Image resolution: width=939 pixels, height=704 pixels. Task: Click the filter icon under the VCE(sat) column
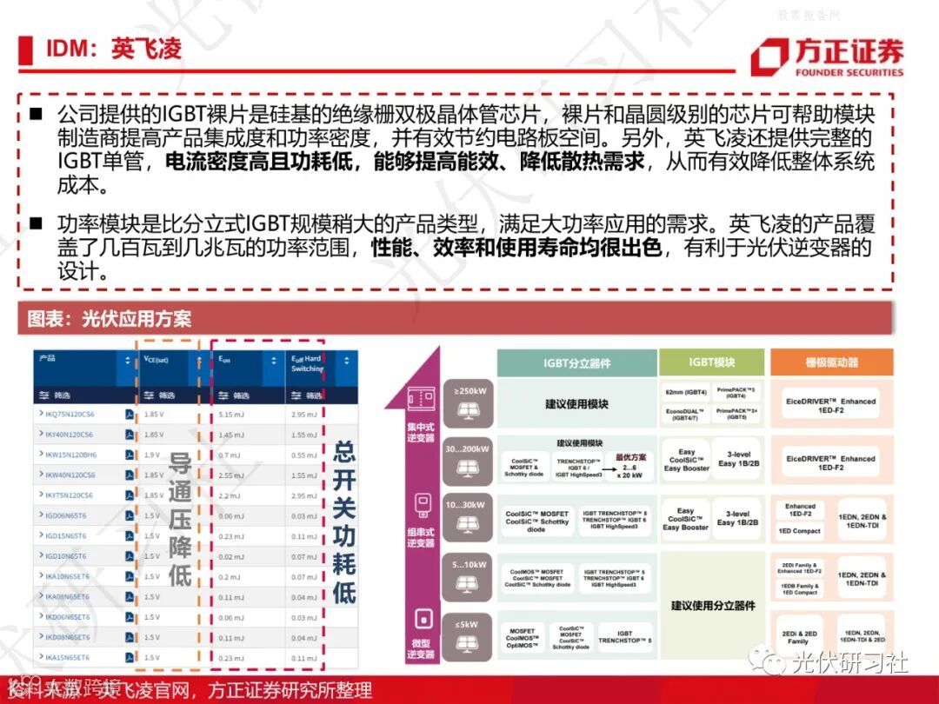[x=150, y=395]
